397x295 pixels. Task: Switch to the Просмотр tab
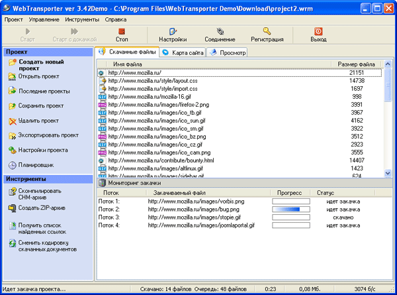[x=228, y=53]
